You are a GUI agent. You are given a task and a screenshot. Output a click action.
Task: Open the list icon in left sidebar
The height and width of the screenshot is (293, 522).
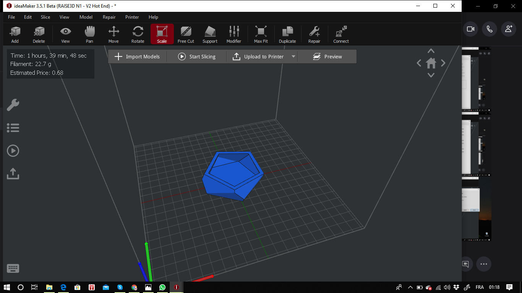tap(13, 128)
